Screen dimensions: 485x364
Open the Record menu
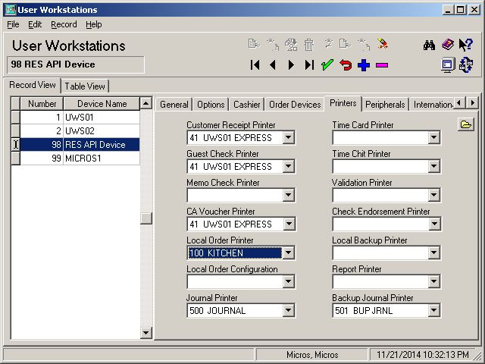[64, 24]
